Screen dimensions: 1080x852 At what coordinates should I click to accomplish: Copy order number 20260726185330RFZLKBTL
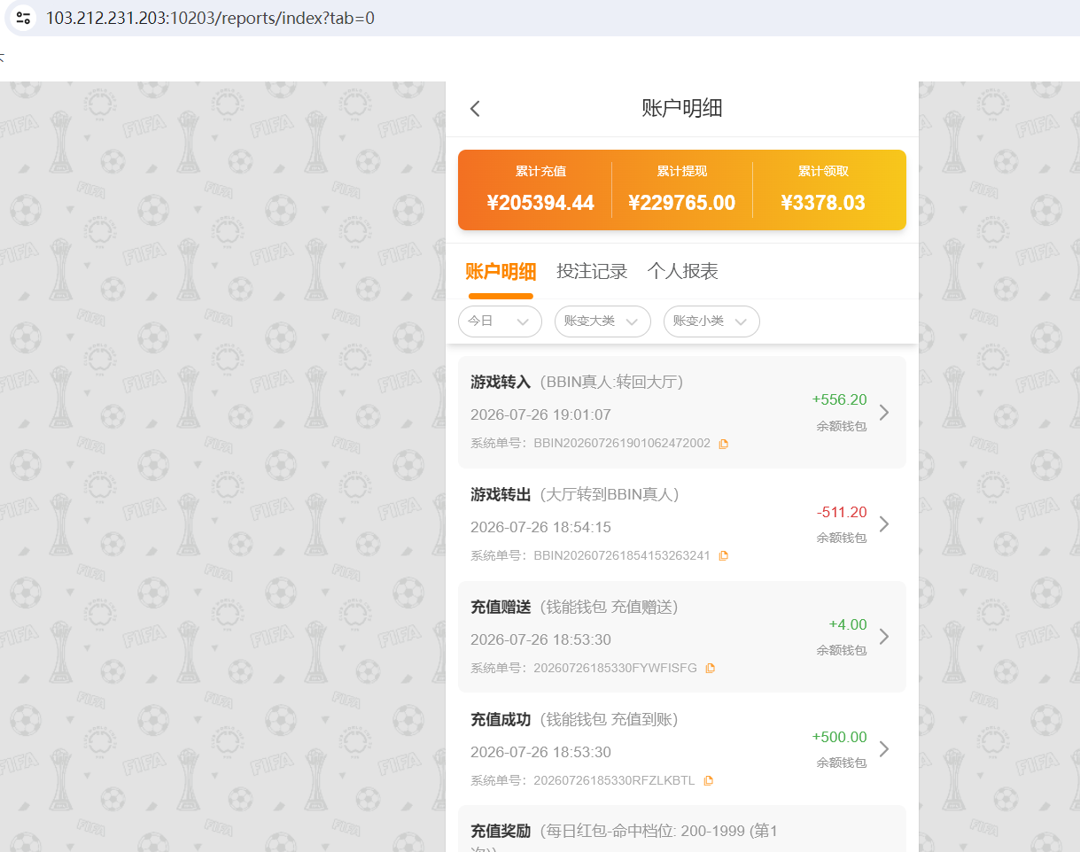[x=708, y=781]
